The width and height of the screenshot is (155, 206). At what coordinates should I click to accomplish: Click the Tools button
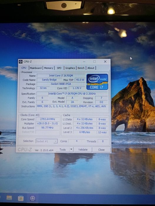point(63,149)
